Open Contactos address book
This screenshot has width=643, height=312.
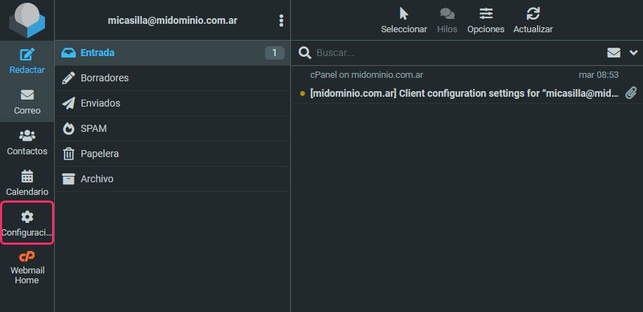27,142
